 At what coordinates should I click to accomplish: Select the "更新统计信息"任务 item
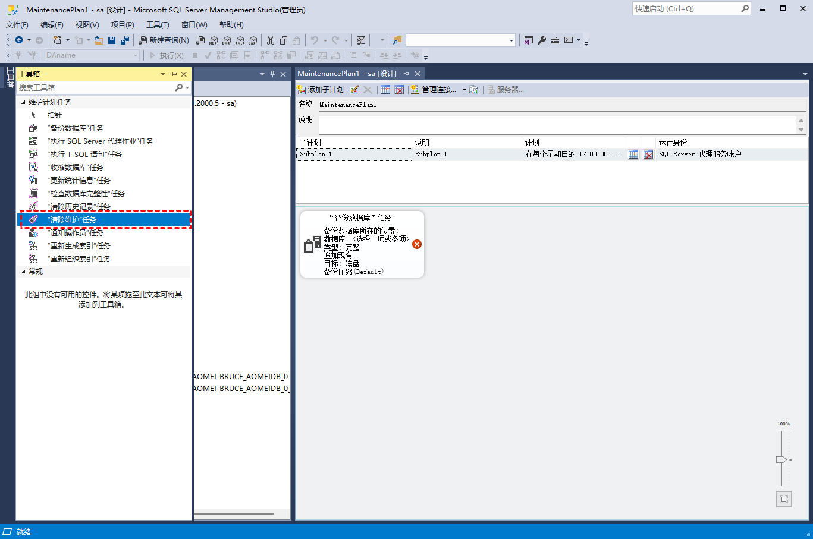104,181
